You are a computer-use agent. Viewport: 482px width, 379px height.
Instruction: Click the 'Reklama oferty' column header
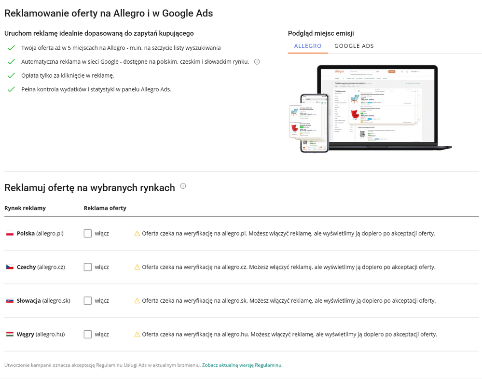tap(105, 208)
